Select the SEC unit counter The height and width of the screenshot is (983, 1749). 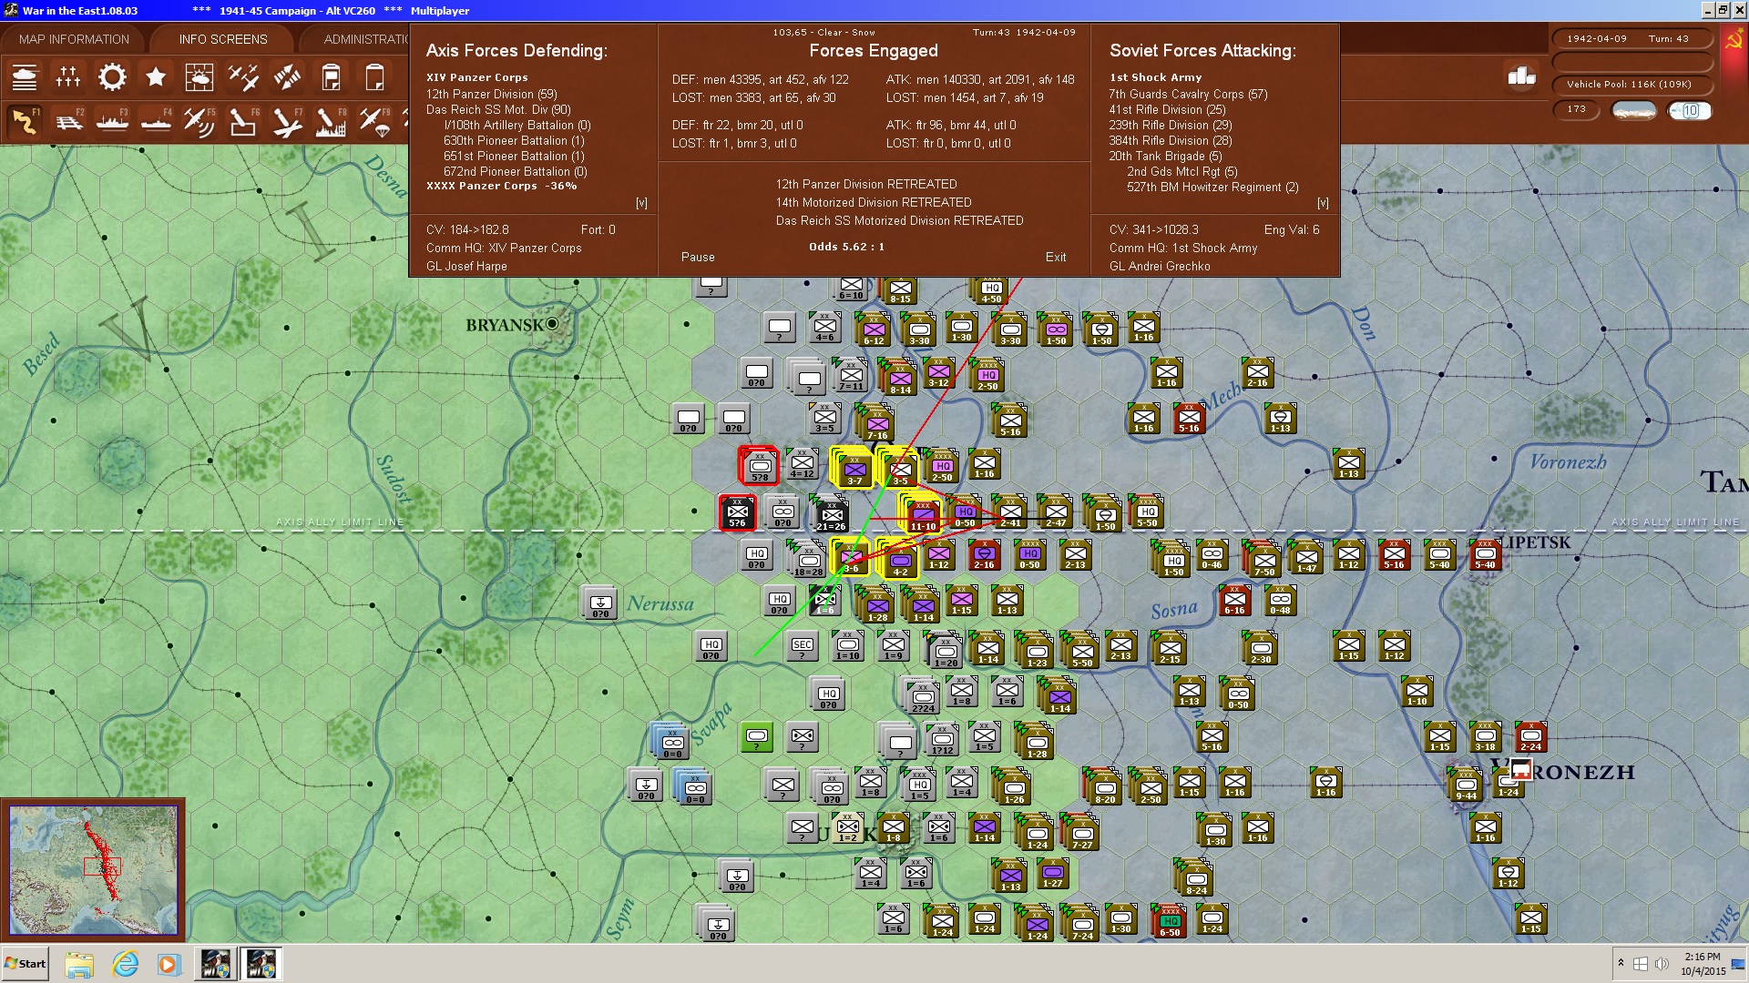coord(803,646)
